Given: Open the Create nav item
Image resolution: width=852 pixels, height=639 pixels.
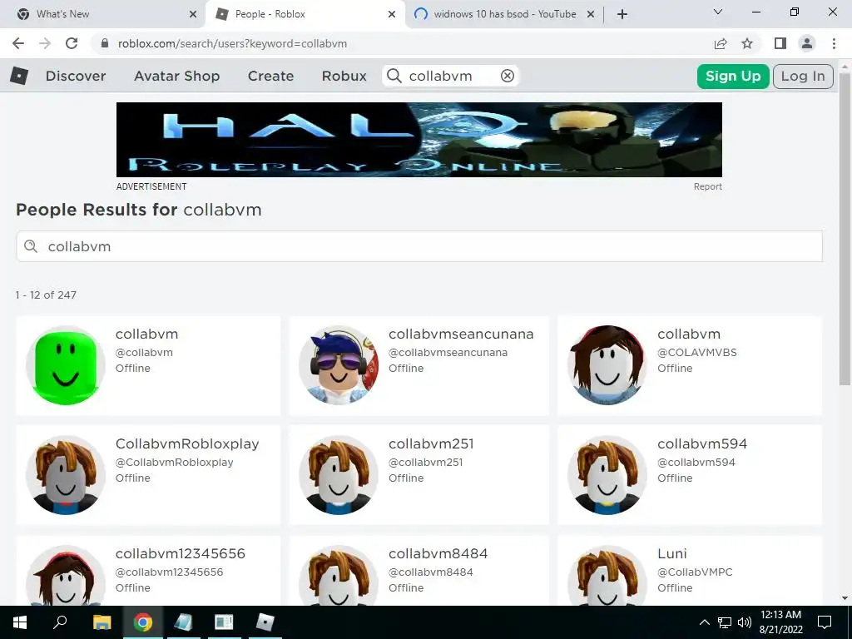Looking at the screenshot, I should (270, 76).
